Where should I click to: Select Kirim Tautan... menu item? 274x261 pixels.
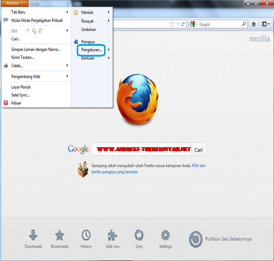click(23, 57)
